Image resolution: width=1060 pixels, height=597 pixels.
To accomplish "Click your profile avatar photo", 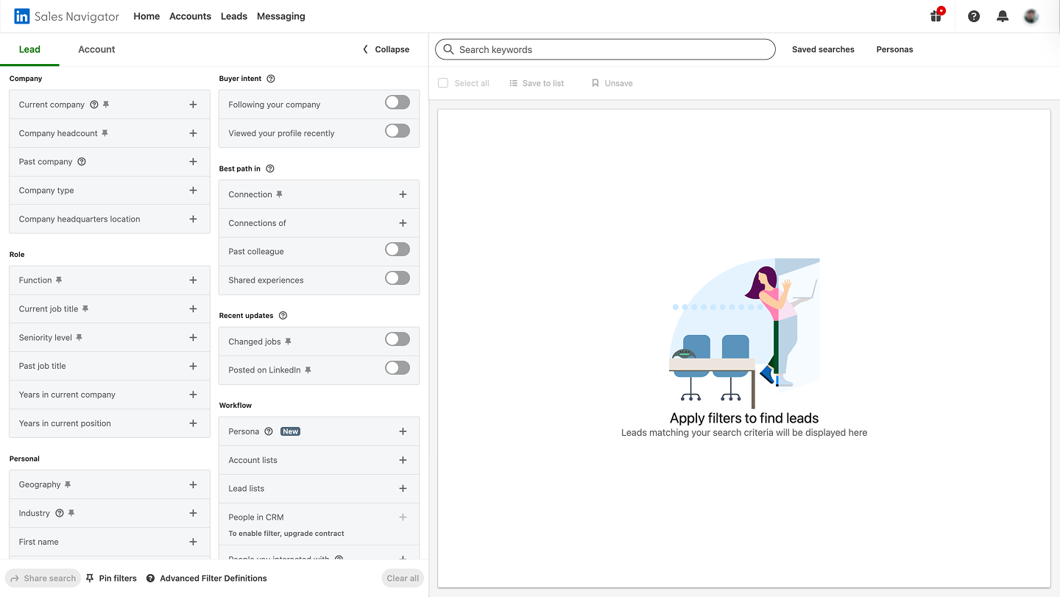I will pos(1031,15).
